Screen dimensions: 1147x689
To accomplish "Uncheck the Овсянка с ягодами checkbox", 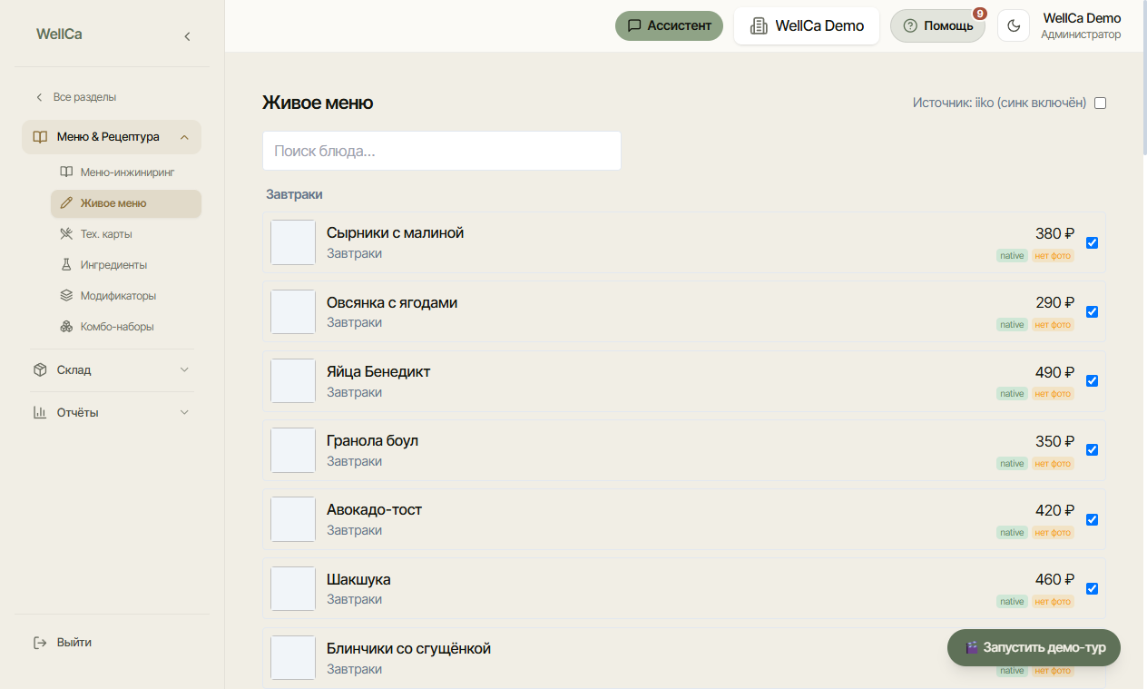I will tap(1093, 311).
